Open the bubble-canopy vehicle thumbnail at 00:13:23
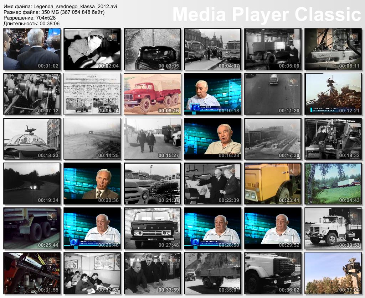The height and width of the screenshot is (298, 365). coord(32,139)
